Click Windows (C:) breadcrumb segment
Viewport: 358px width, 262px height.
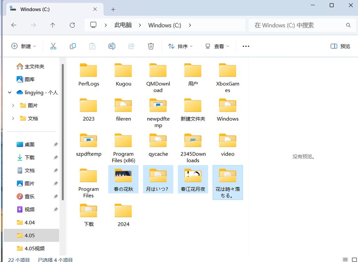coord(165,25)
